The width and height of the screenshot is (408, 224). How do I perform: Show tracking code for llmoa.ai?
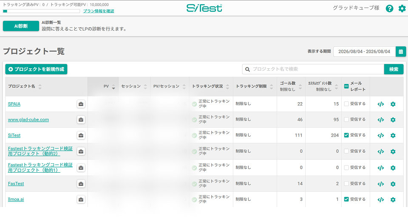click(381, 199)
